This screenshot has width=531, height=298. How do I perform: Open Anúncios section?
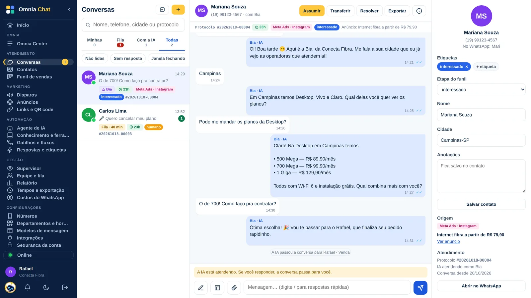point(38,102)
